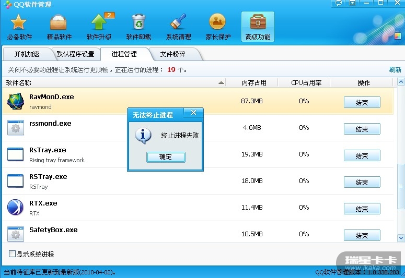The height and width of the screenshot is (278, 405).
Task: Click the RavMonD.exe globe icon
Action: [x=16, y=101]
